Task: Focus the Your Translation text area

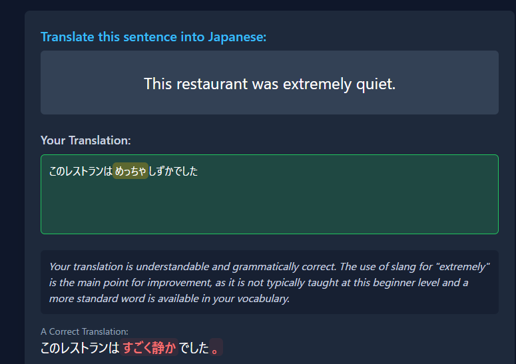Action: tap(270, 194)
